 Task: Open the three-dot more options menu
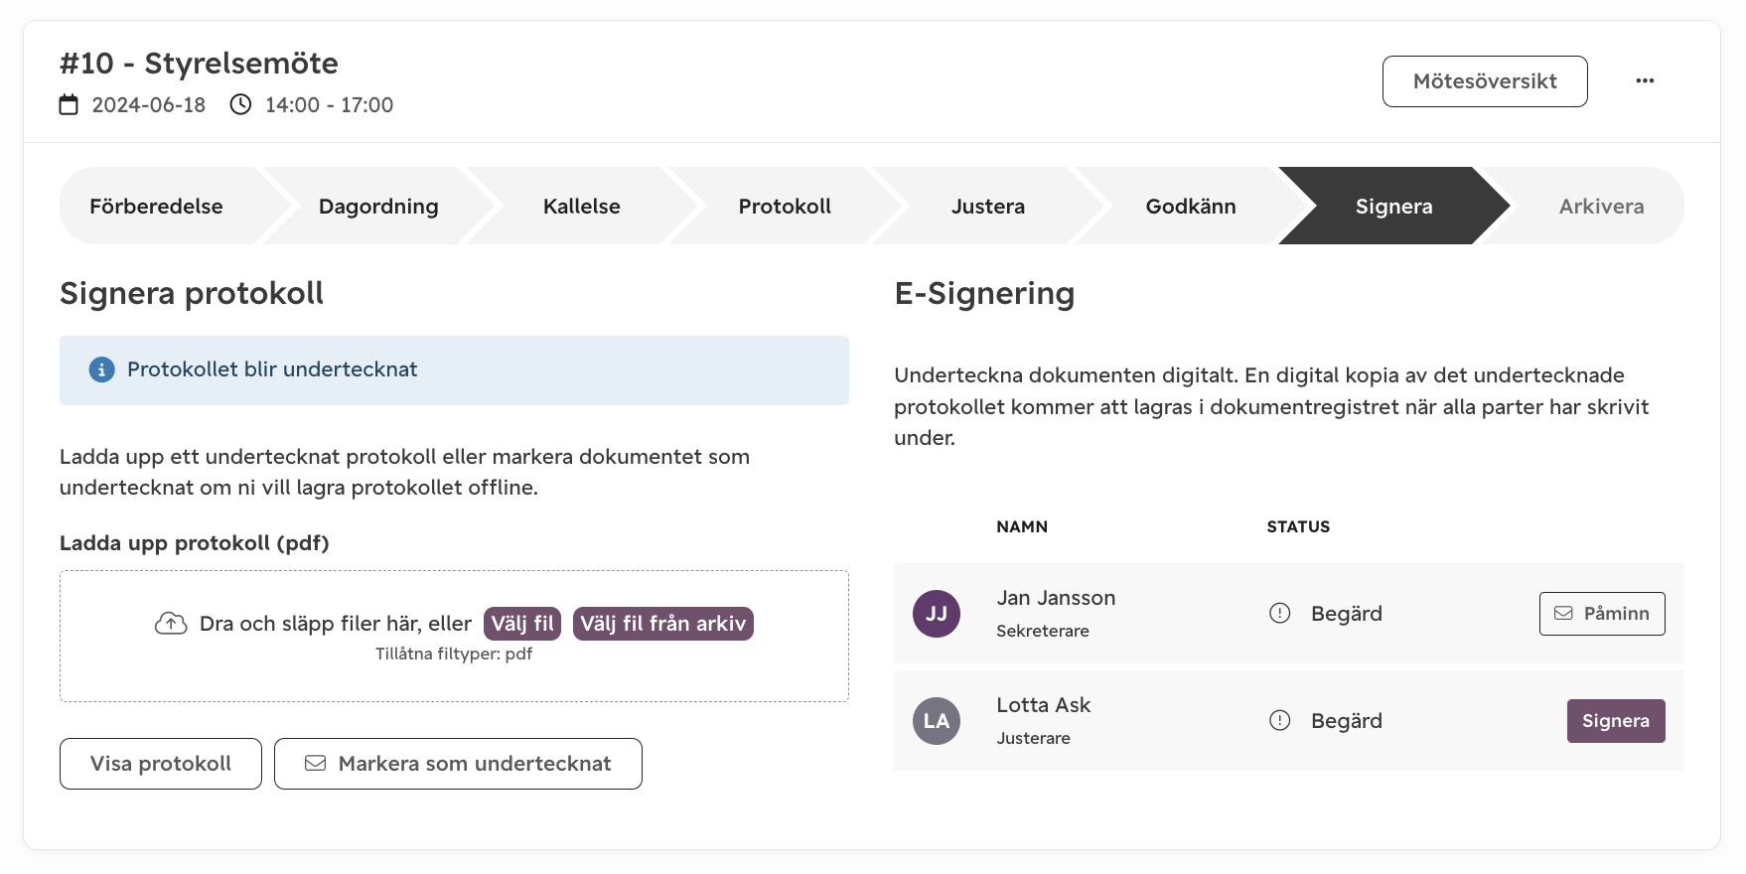[x=1645, y=80]
